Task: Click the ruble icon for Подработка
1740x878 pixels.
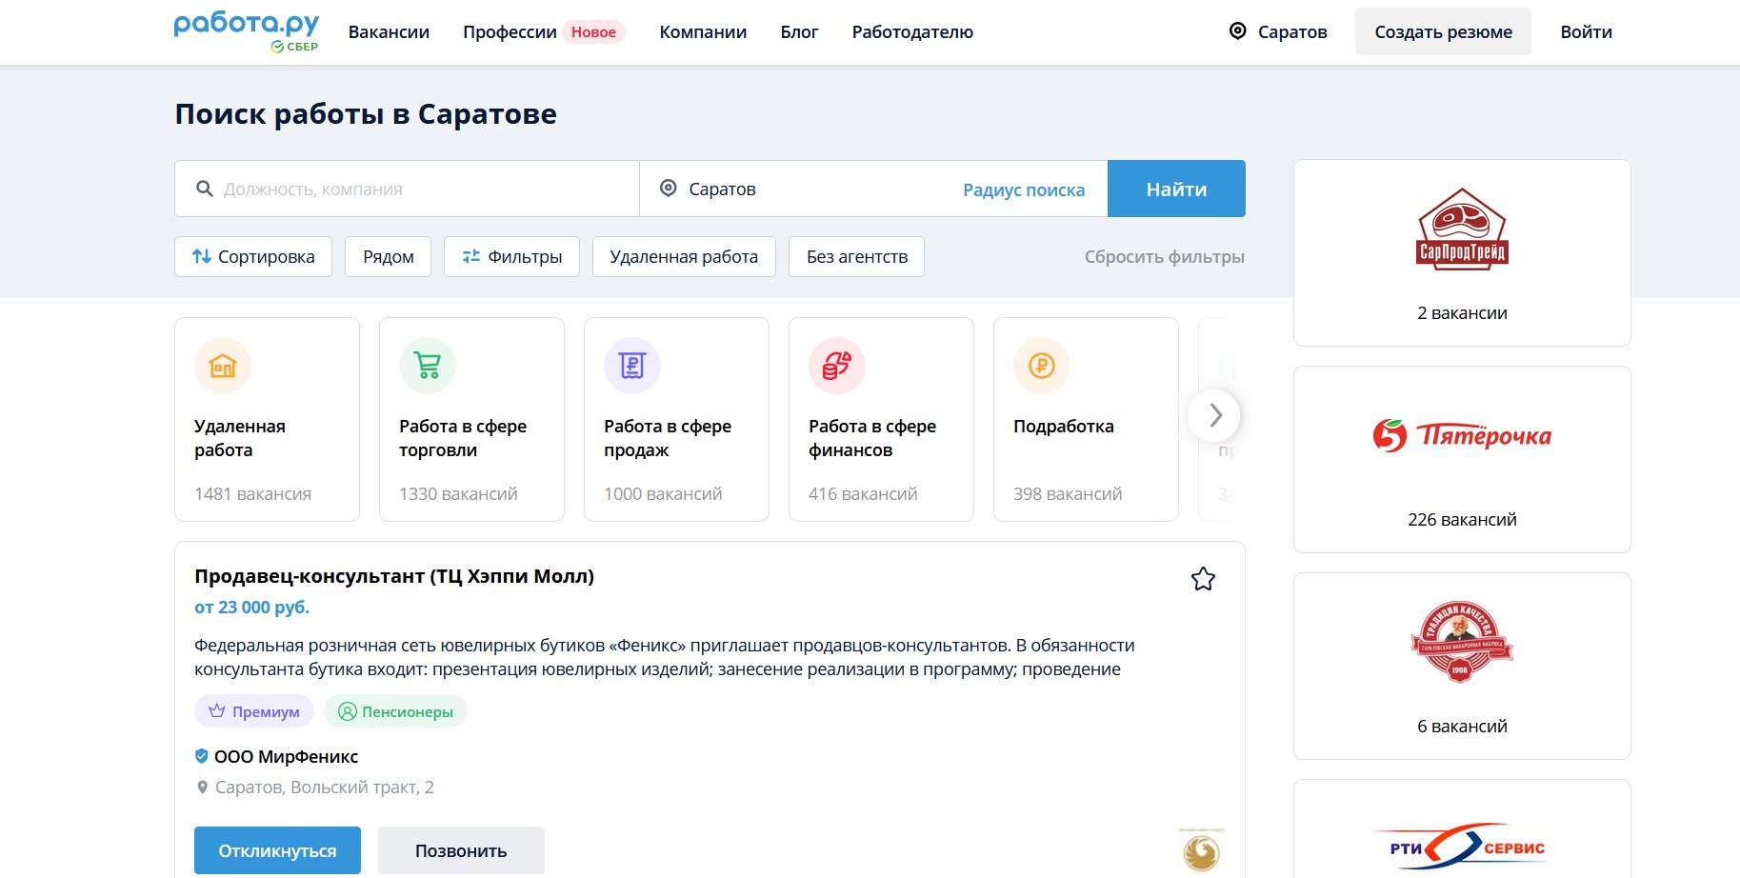Action: (x=1042, y=366)
